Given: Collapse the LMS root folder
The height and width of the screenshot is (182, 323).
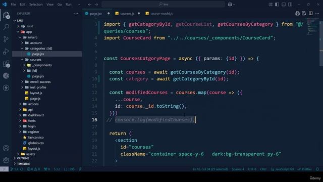Looking at the screenshot, I should tap(15, 21).
